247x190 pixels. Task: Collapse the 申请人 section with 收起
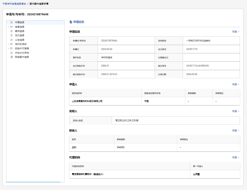236,84
